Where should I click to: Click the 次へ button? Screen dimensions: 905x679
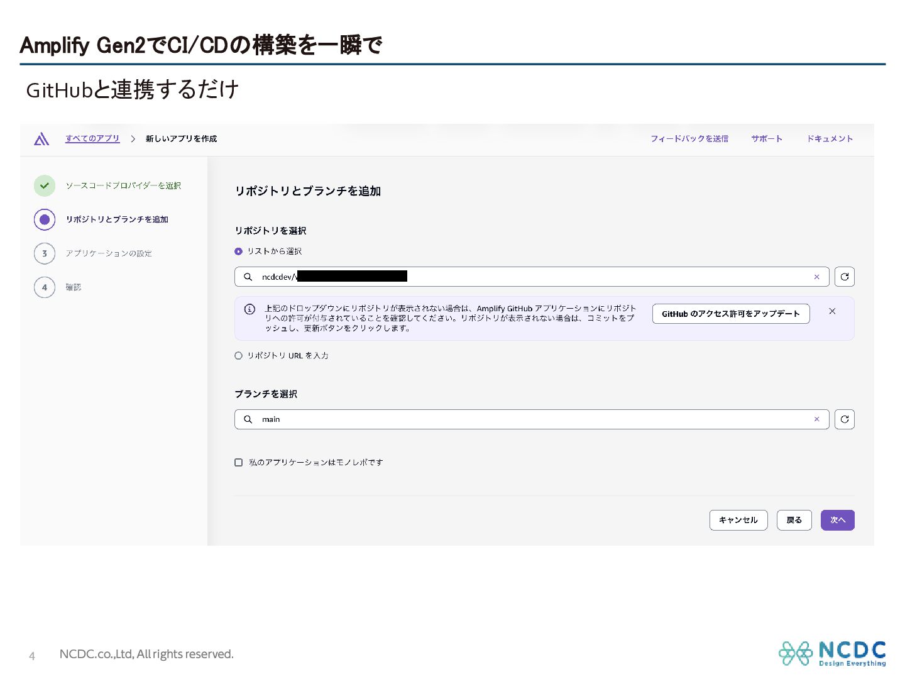(x=838, y=520)
